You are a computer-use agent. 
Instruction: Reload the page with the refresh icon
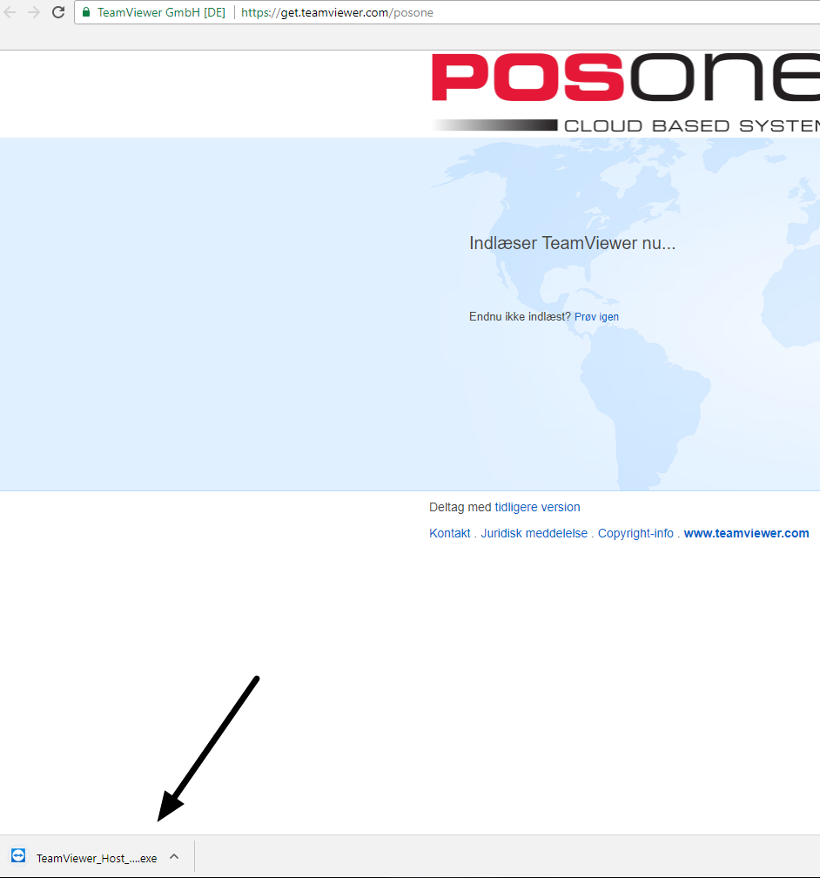coord(58,12)
